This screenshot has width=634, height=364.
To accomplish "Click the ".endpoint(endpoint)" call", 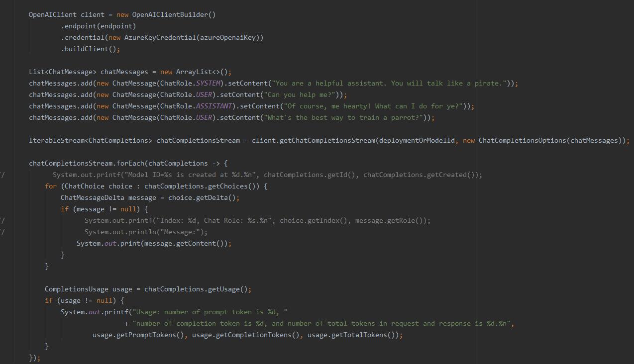I will [99, 26].
